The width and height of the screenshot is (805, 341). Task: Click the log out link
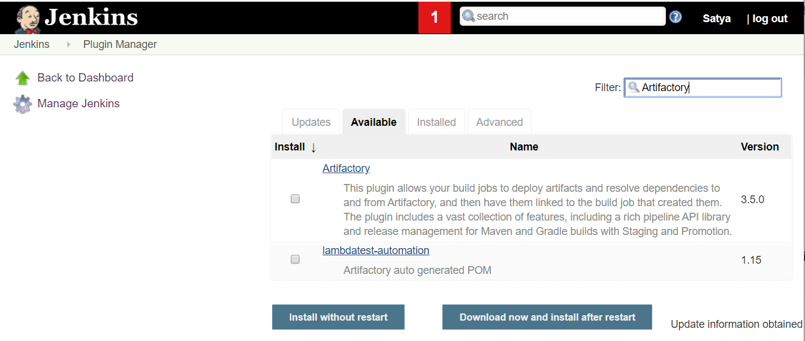coord(770,19)
